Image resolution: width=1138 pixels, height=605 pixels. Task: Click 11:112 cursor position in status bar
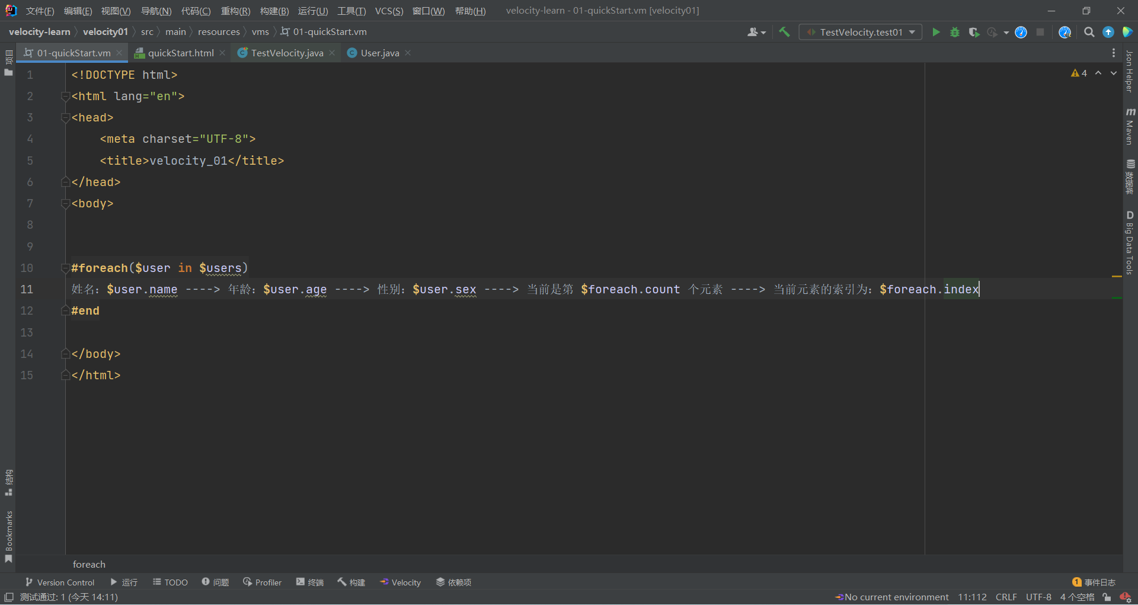[972, 597]
